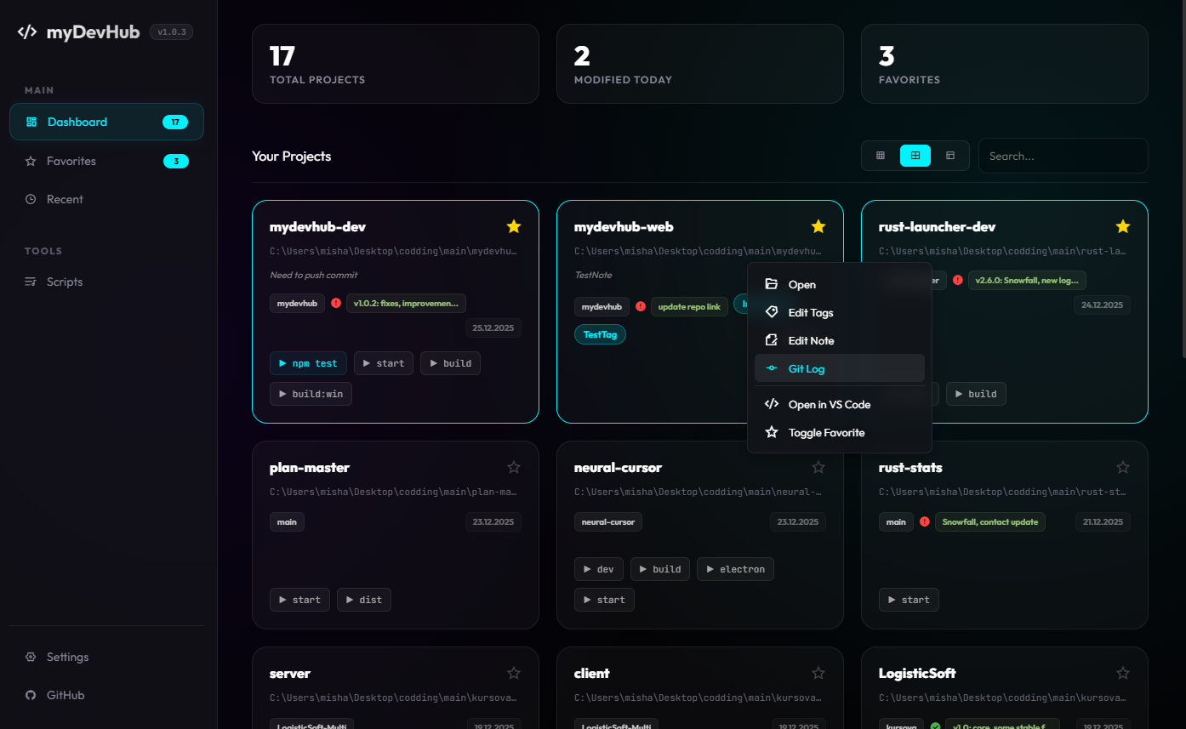Open GitHub from the sidebar
Screen dimensions: 1186x729
(28, 695)
